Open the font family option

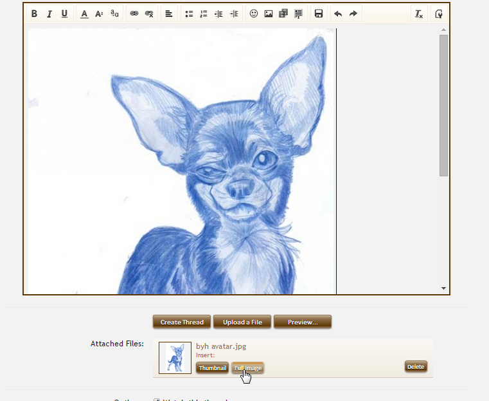[x=114, y=14]
